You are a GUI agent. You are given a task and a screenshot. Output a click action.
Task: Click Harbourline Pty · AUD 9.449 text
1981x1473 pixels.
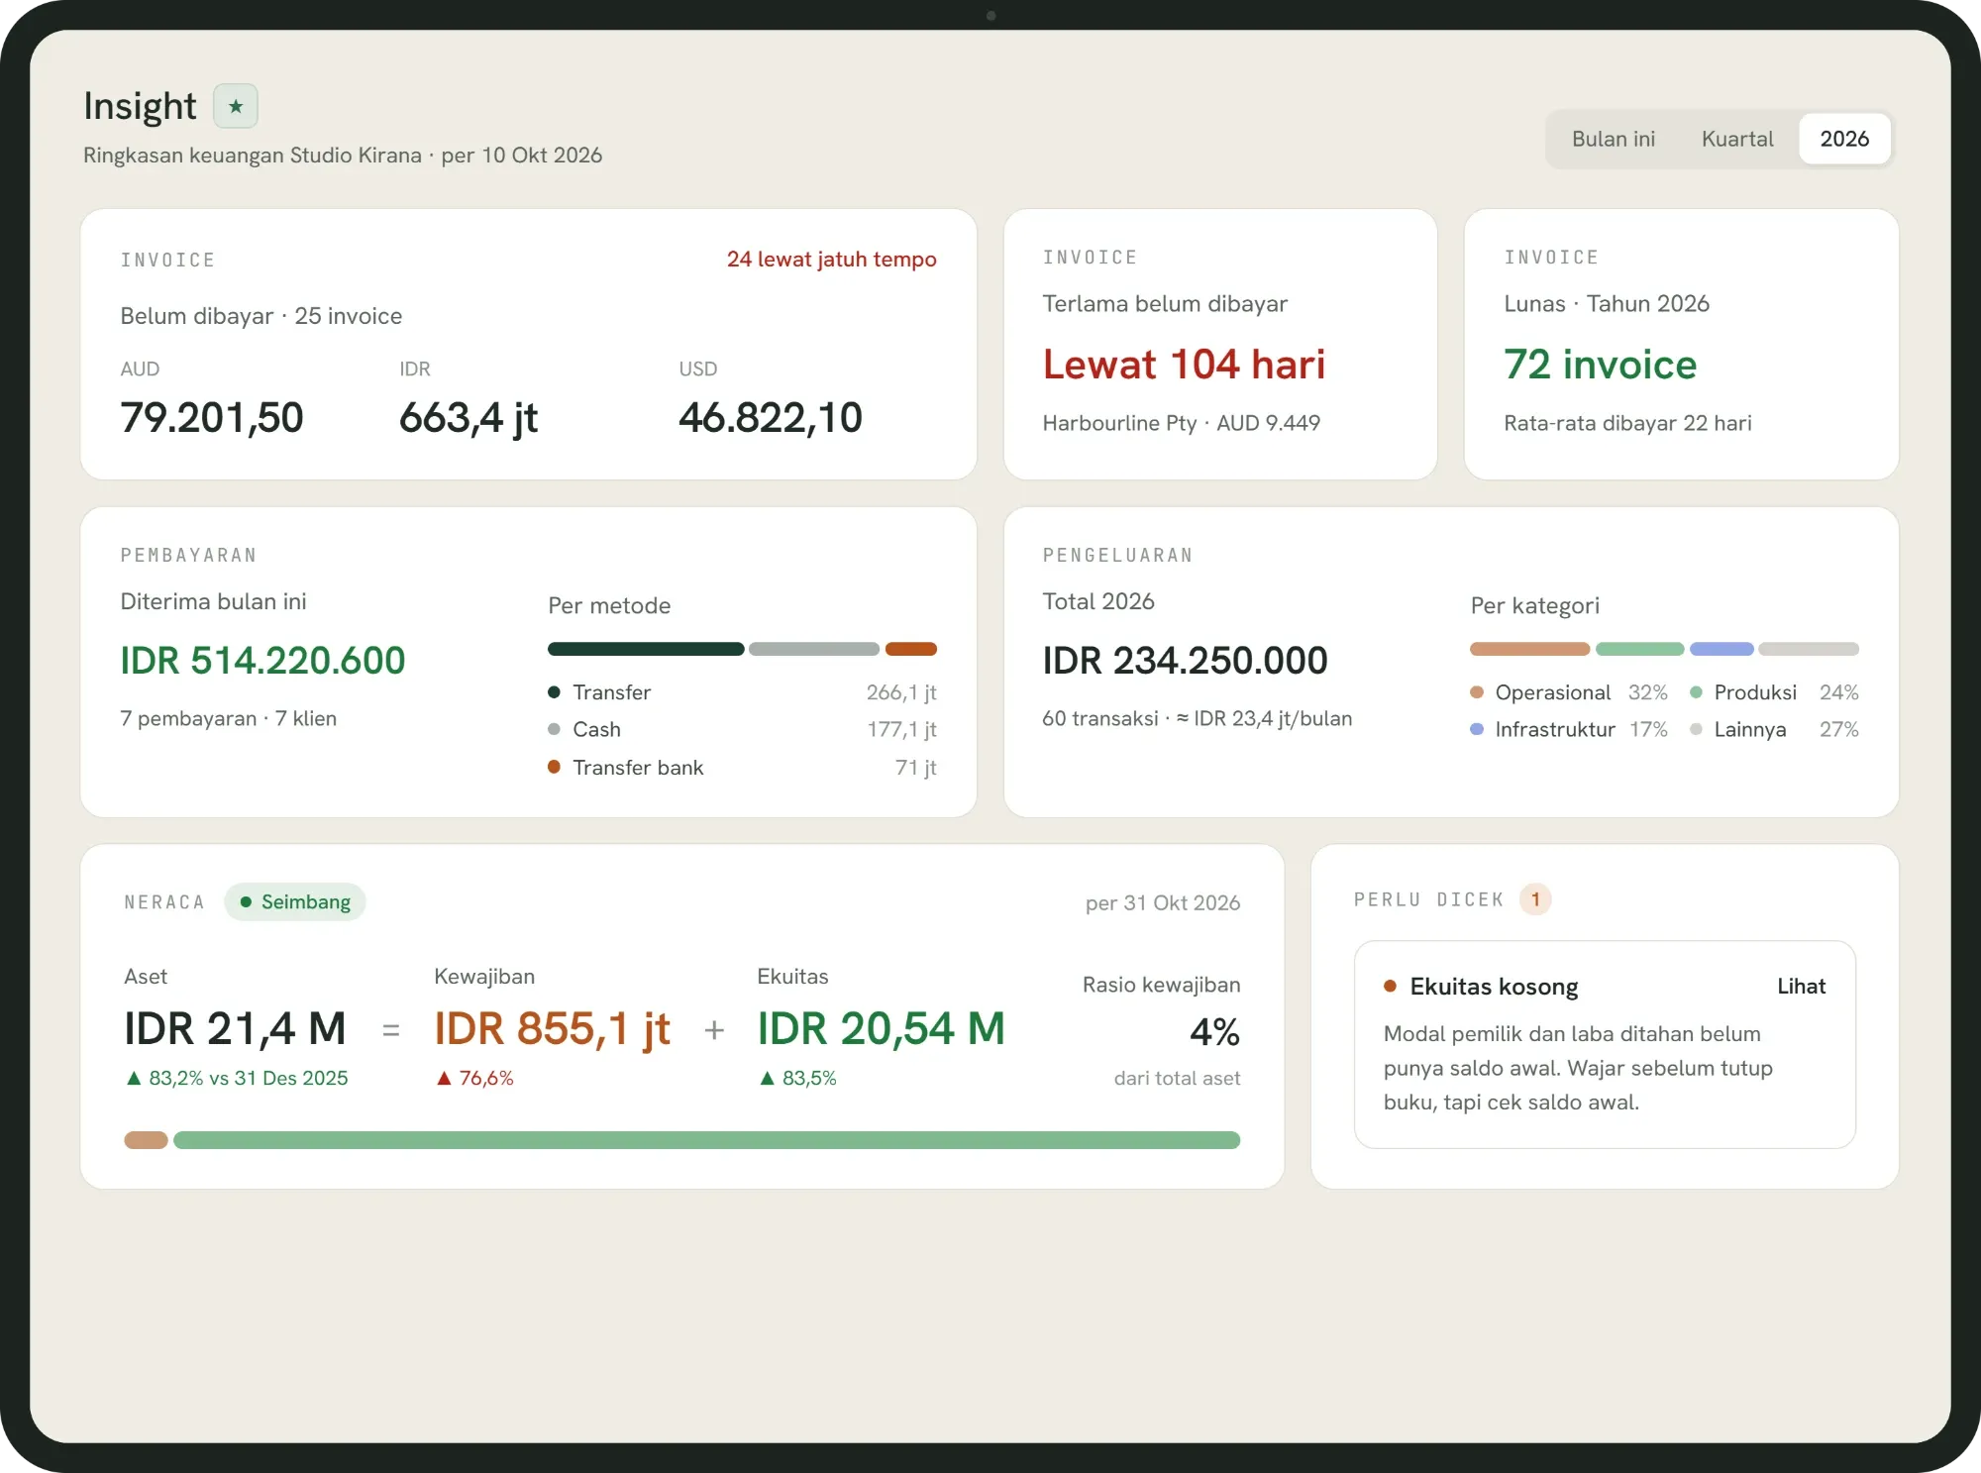(1181, 423)
